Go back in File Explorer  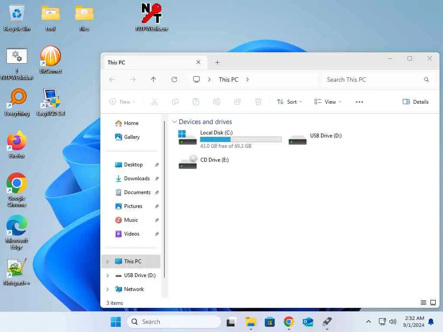click(112, 80)
